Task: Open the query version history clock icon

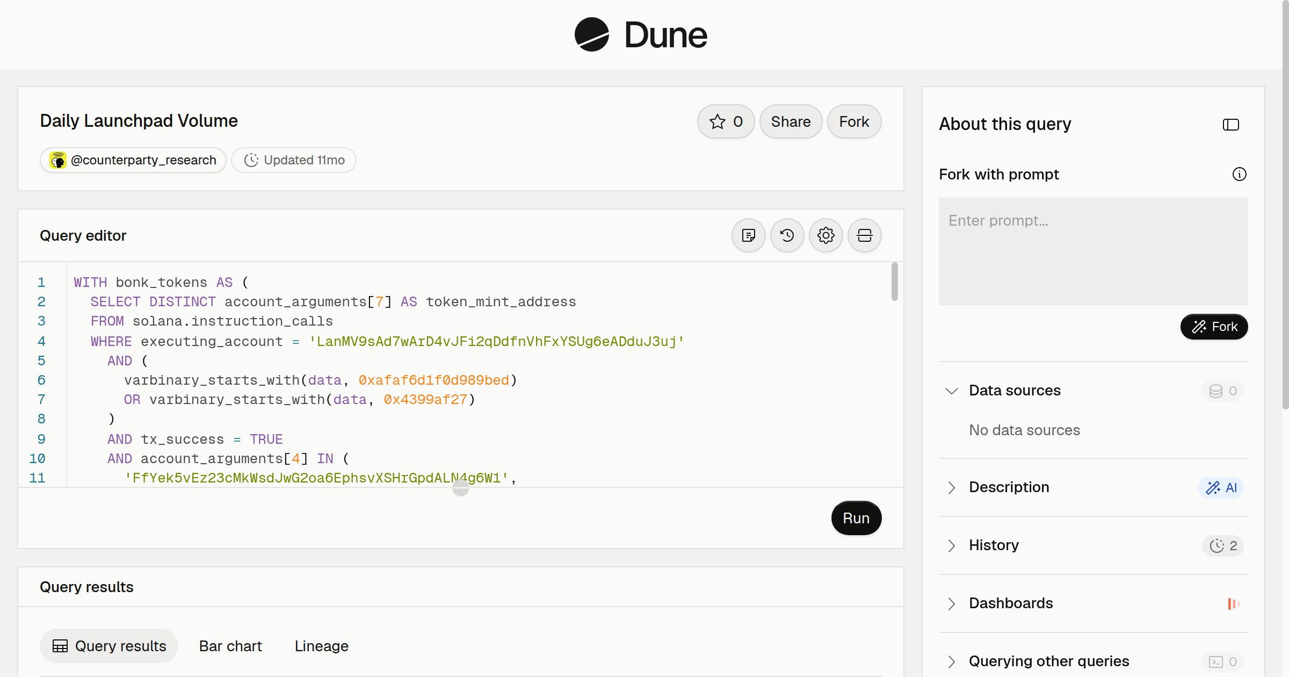Action: click(x=787, y=235)
